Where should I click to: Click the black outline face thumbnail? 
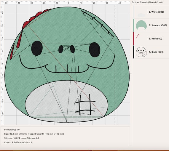click(x=141, y=52)
